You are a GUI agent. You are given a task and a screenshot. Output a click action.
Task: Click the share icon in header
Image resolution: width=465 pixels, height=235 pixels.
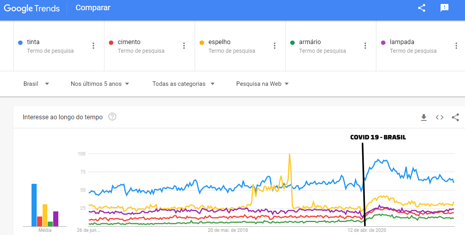pyautogui.click(x=422, y=8)
